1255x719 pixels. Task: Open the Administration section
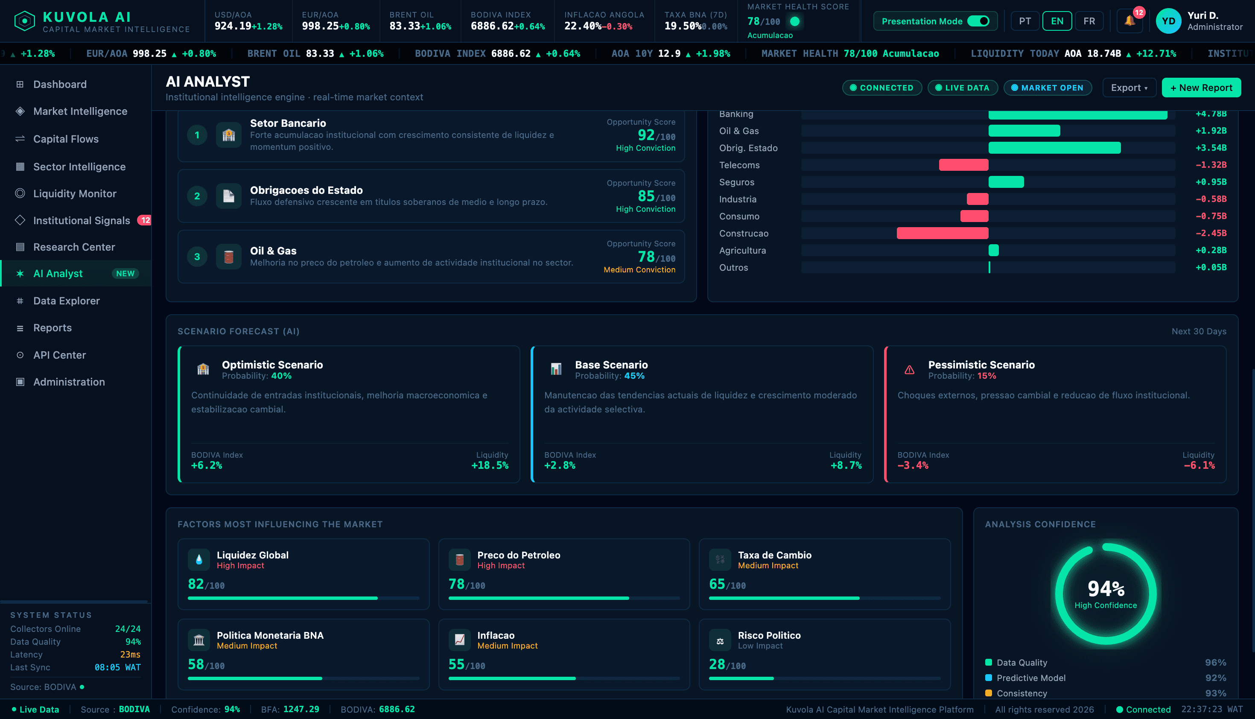[76, 382]
